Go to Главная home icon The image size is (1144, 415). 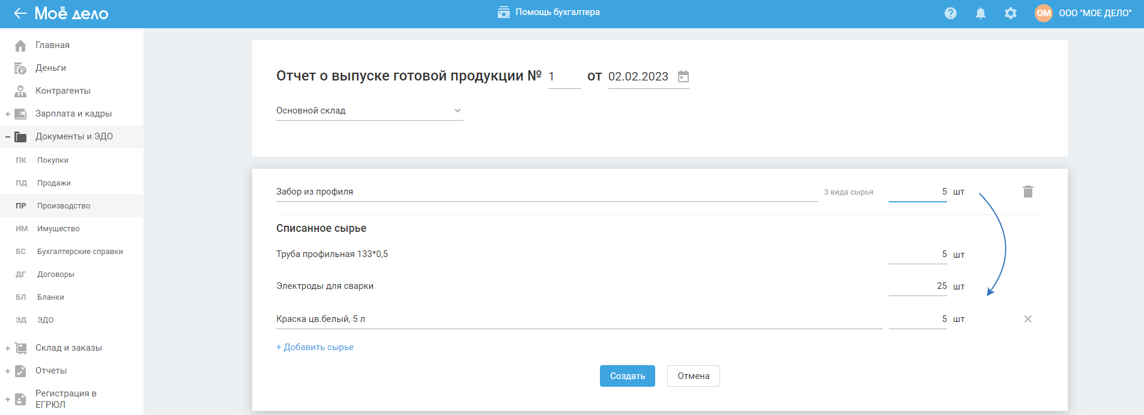20,45
